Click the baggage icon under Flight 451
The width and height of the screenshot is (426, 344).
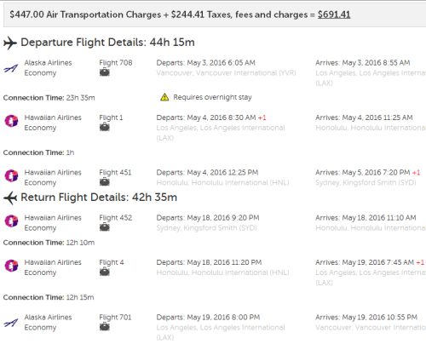pos(105,182)
